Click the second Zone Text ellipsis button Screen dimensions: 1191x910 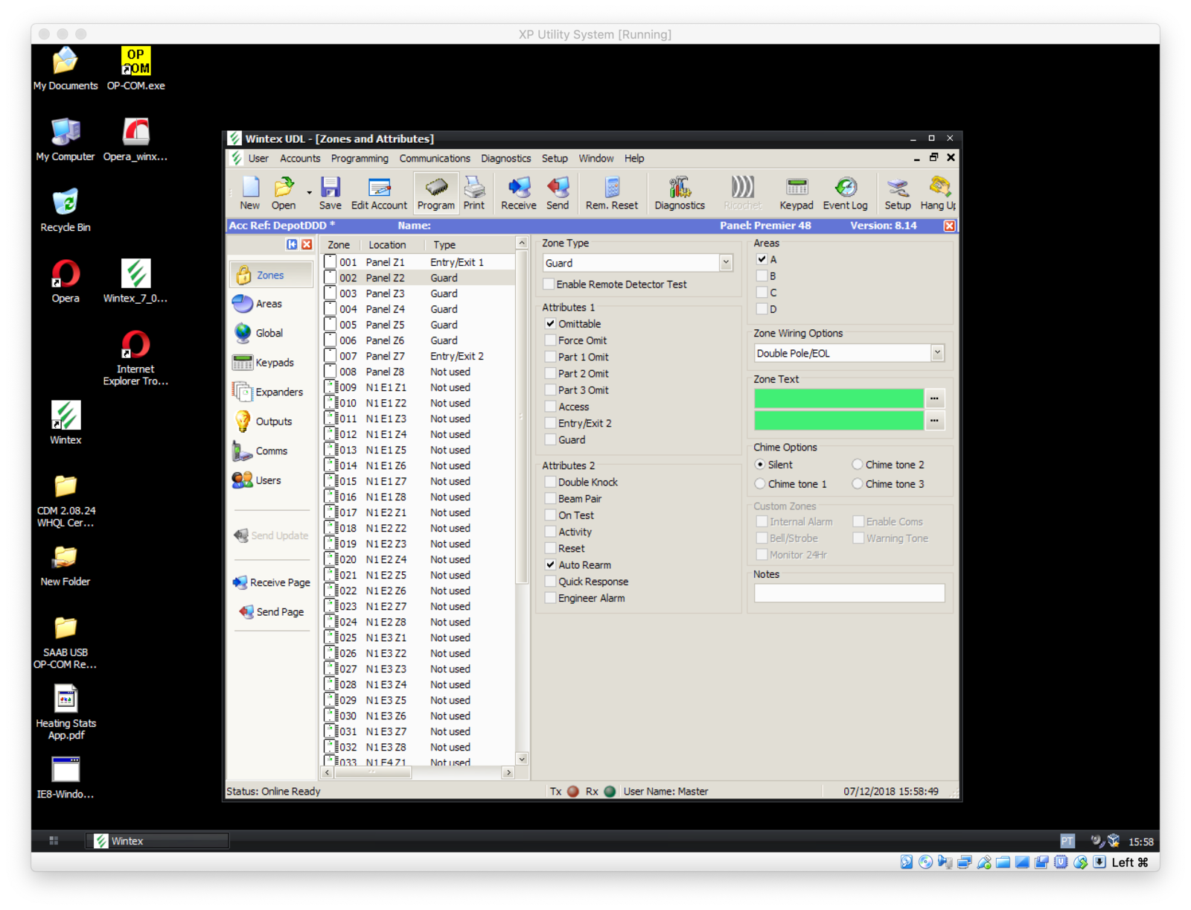pos(934,421)
